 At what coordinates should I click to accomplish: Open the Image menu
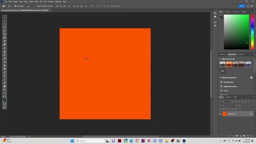coord(15,2)
